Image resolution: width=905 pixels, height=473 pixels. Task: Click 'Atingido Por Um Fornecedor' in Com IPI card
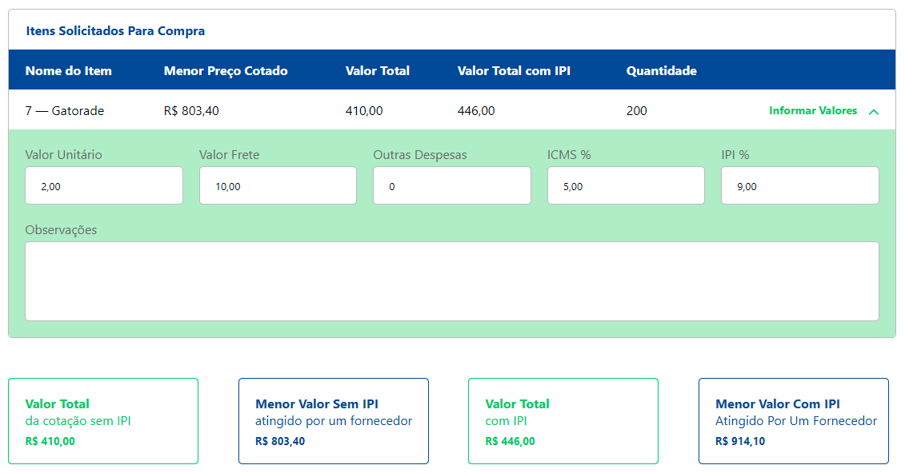(796, 421)
